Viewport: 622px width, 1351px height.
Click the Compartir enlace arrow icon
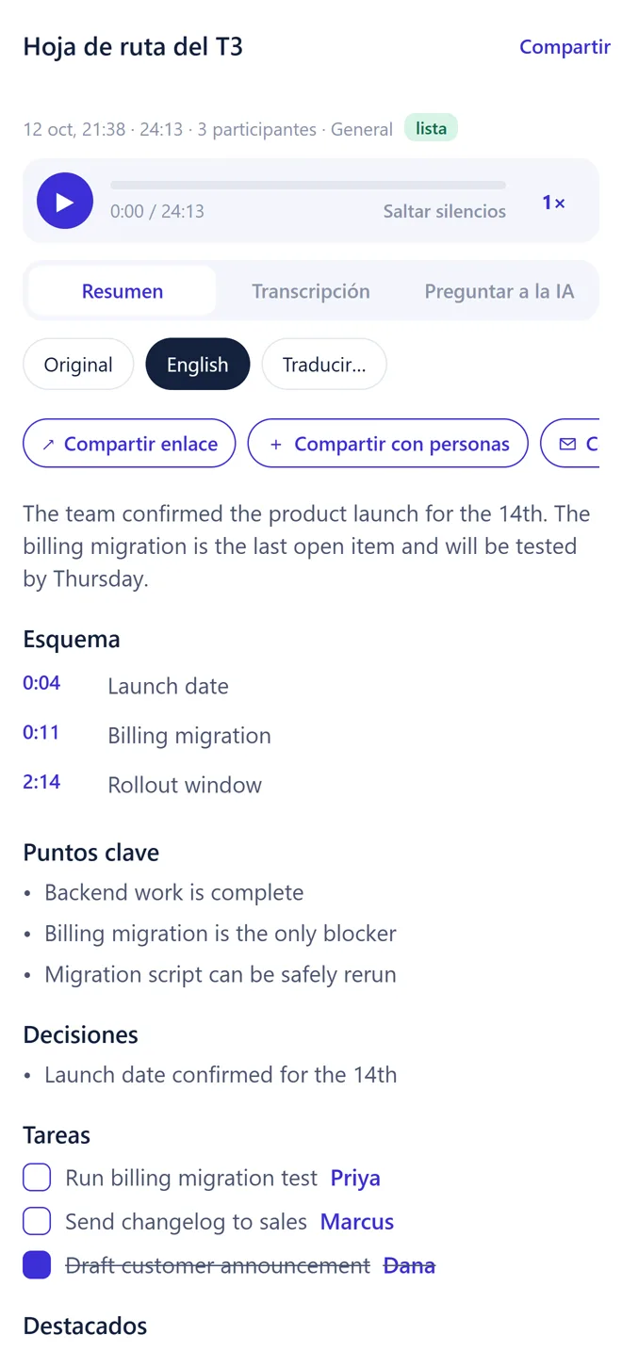[48, 445]
